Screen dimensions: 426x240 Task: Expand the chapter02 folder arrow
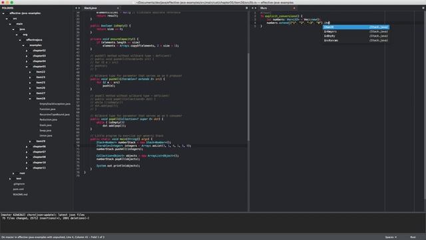[x=27, y=51]
